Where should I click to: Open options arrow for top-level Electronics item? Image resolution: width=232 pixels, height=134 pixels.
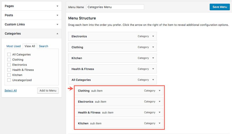point(153,36)
